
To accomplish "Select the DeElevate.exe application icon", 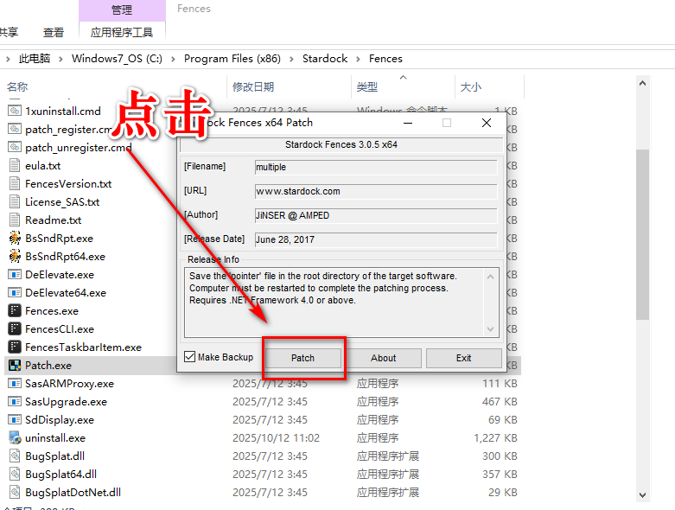I will [x=15, y=275].
